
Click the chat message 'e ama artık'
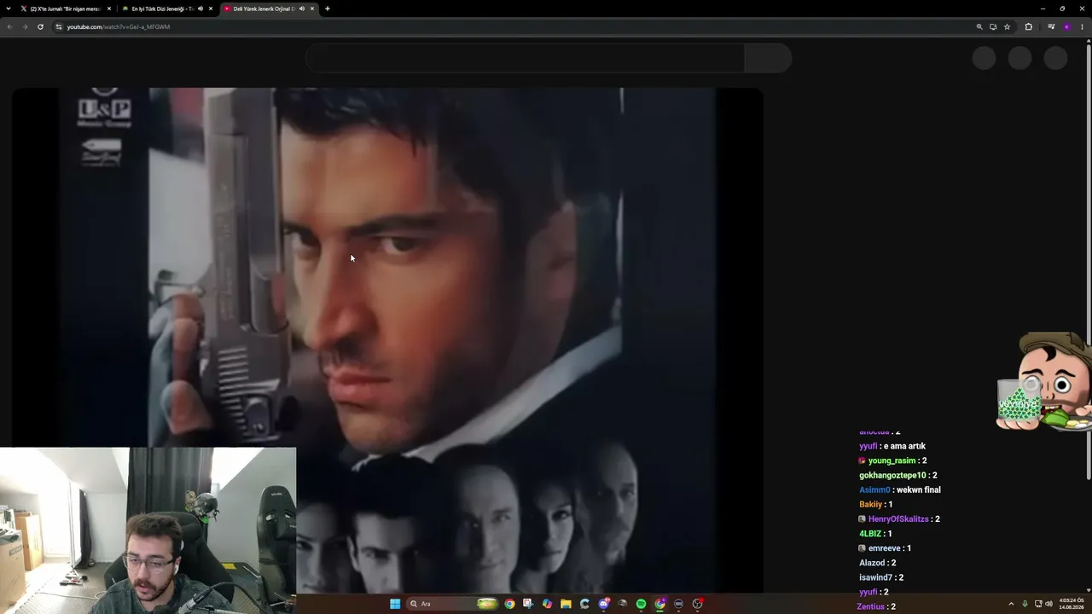click(x=904, y=446)
